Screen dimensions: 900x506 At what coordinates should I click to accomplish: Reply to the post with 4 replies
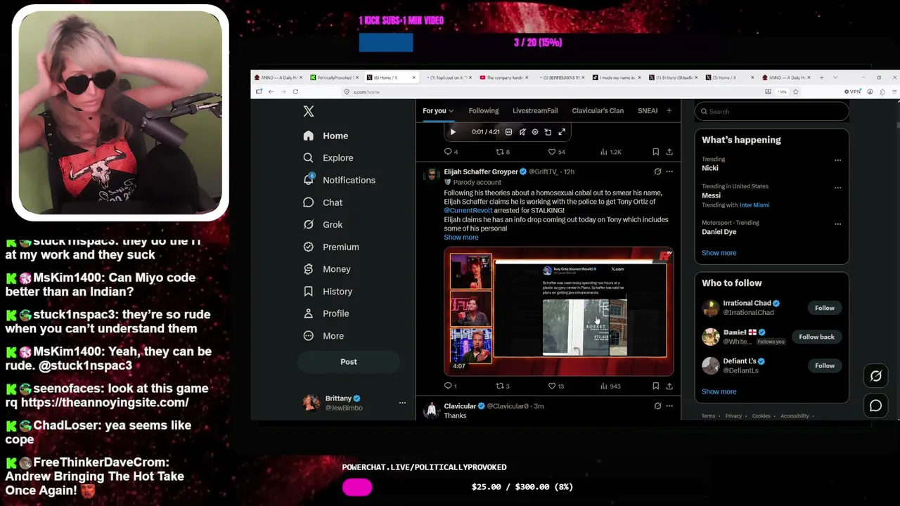pyautogui.click(x=451, y=152)
